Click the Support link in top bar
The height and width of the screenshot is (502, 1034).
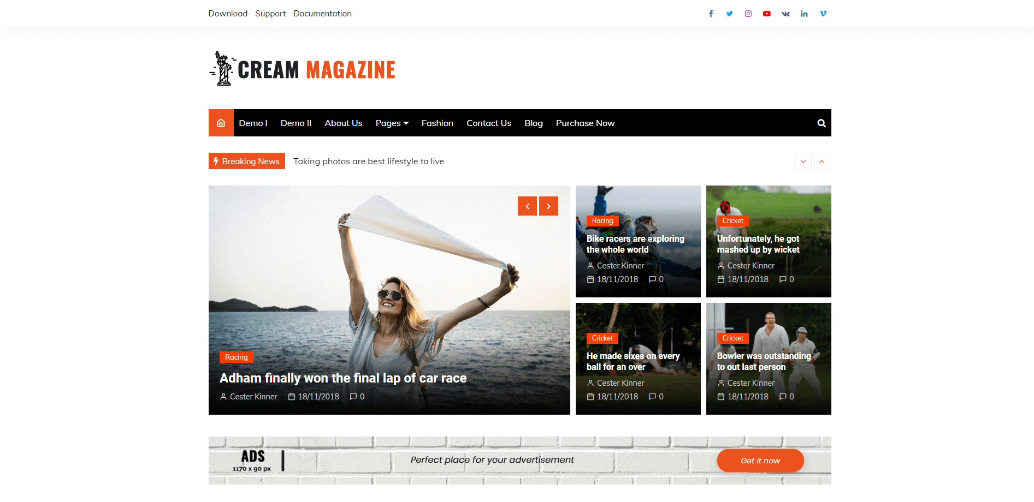(x=270, y=14)
